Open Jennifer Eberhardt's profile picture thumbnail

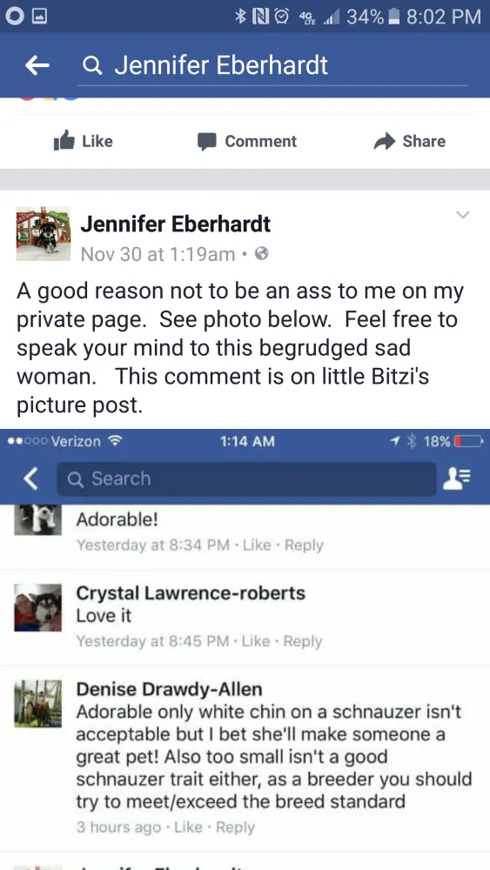click(x=44, y=234)
